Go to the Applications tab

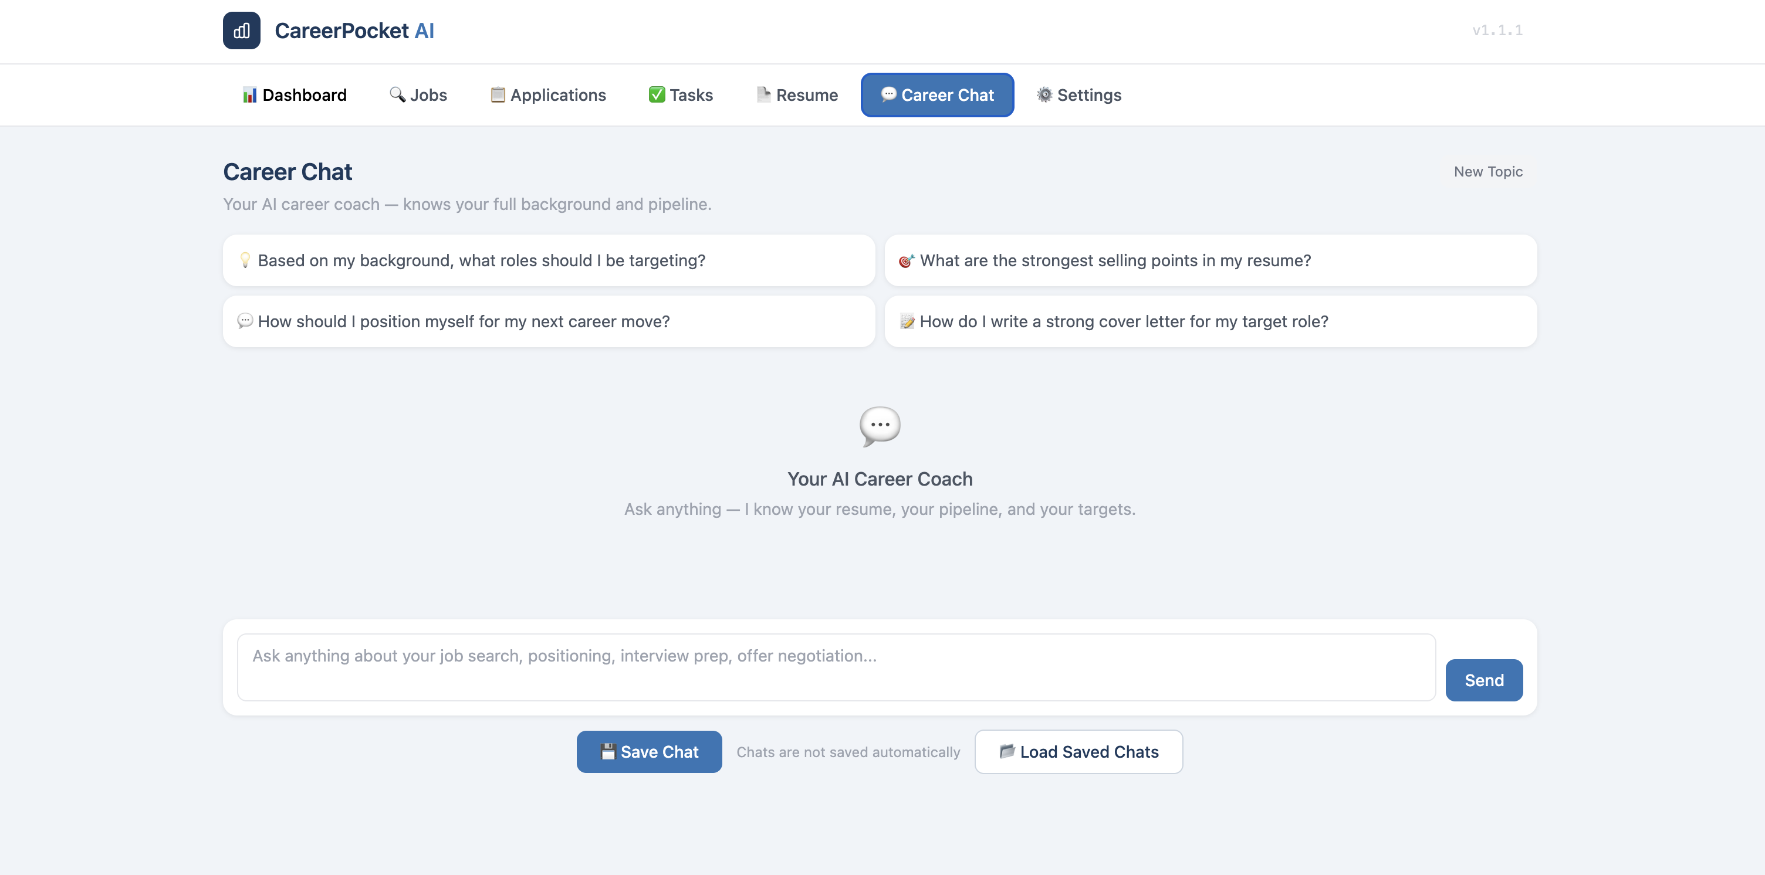tap(548, 95)
